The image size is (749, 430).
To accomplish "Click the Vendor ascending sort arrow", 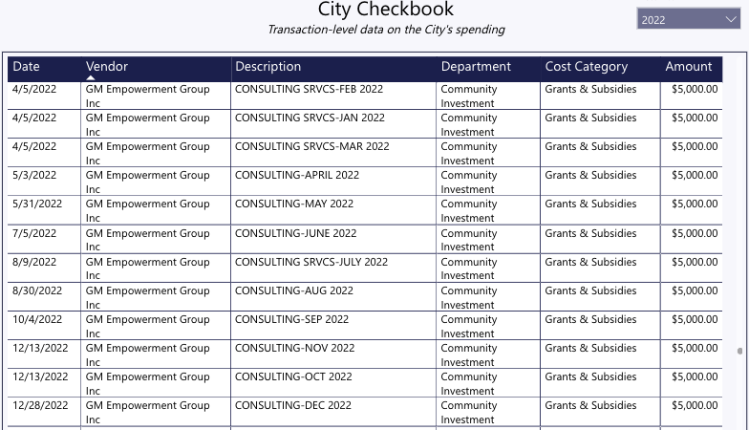I will pyautogui.click(x=91, y=77).
